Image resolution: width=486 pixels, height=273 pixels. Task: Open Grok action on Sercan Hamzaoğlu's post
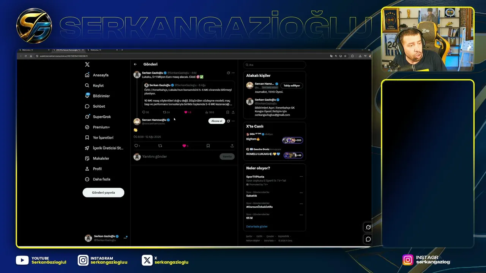coord(228,121)
